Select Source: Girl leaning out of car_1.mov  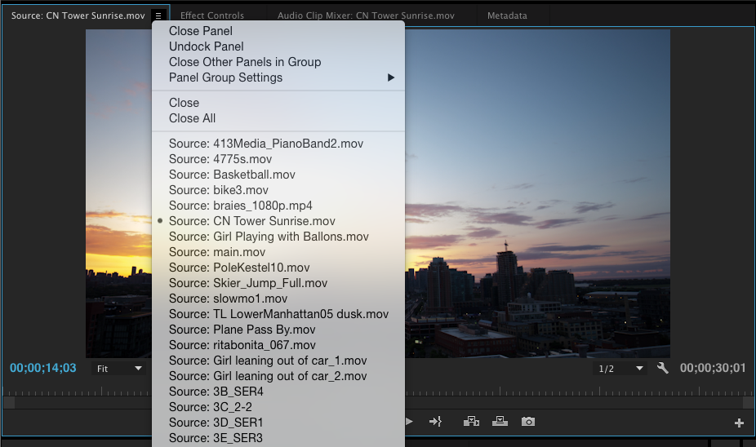pyautogui.click(x=278, y=361)
